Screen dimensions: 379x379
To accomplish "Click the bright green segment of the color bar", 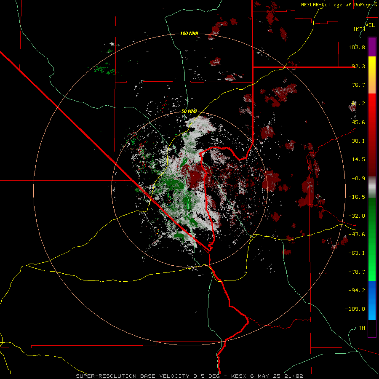I will 372,239.
